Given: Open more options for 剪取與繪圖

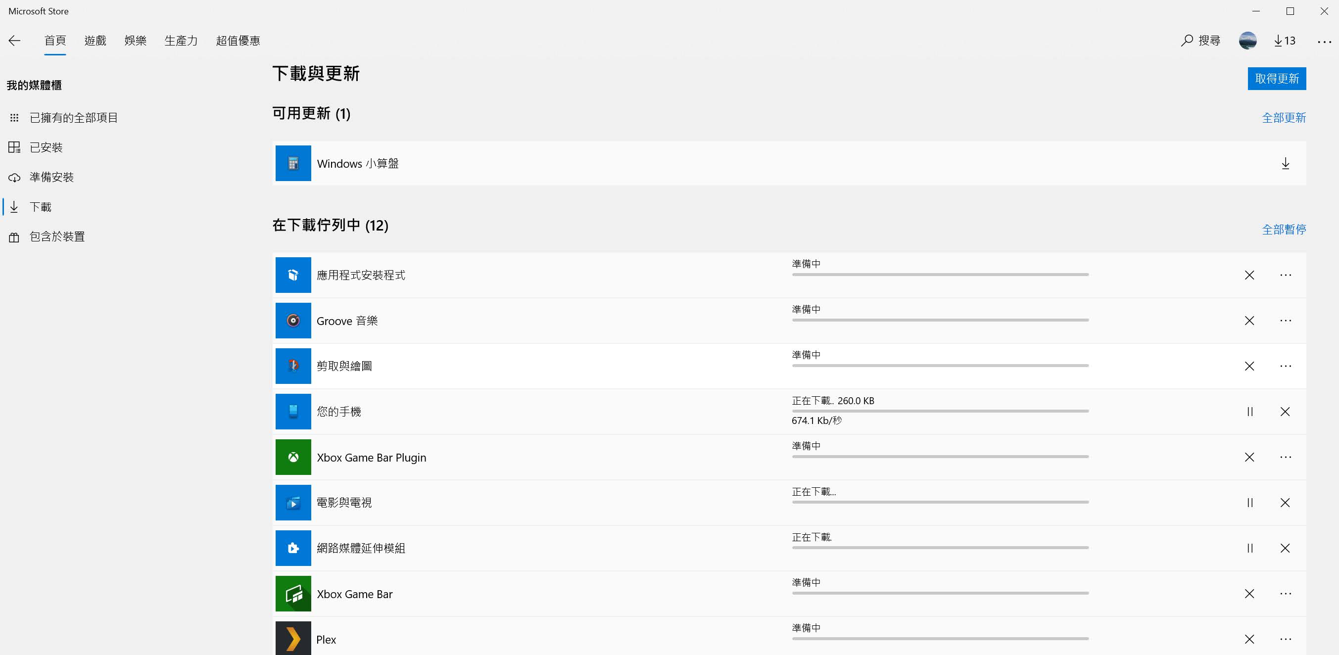Looking at the screenshot, I should pos(1286,367).
